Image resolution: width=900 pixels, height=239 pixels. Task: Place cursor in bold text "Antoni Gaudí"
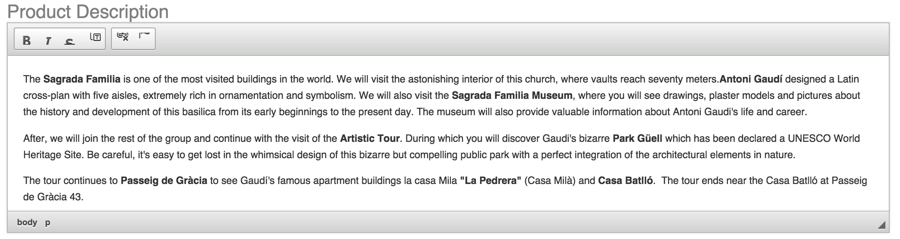[751, 79]
